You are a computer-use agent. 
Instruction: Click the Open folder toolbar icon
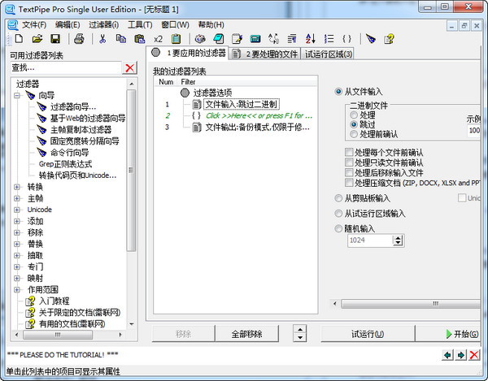tap(37, 39)
